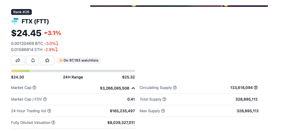Screen dimensions: 281x131
Task: Click the FTX (FTT) title
Action: tap(35, 21)
